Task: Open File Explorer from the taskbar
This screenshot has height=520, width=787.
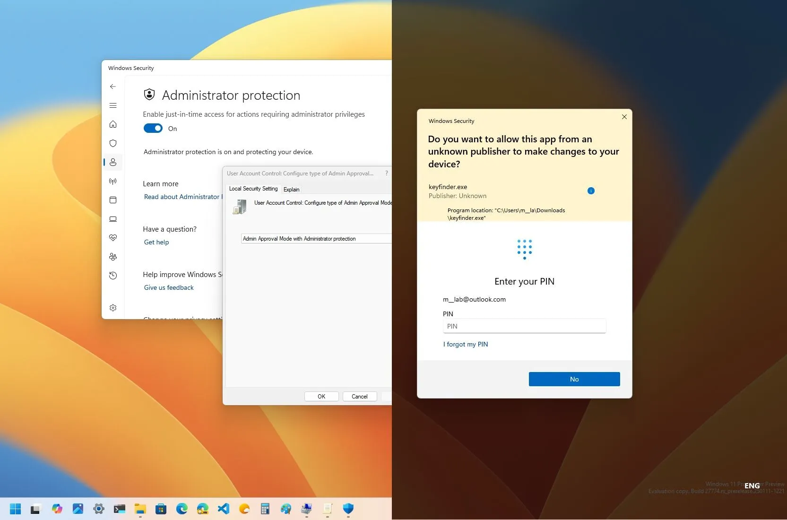Action: coord(140,509)
